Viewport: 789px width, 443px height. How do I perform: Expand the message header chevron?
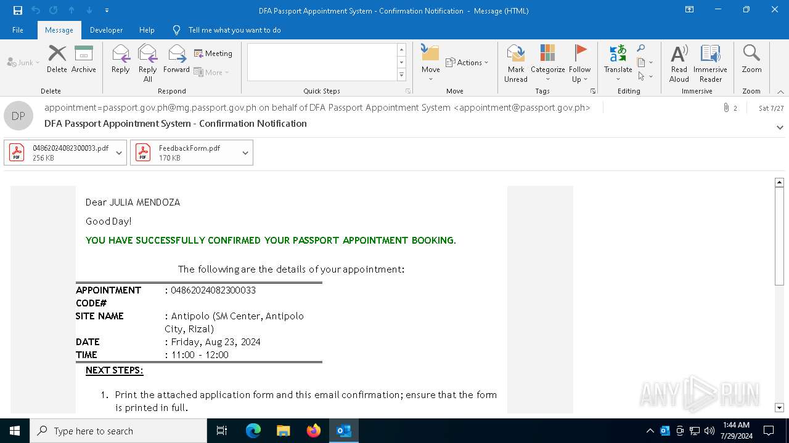pyautogui.click(x=780, y=128)
